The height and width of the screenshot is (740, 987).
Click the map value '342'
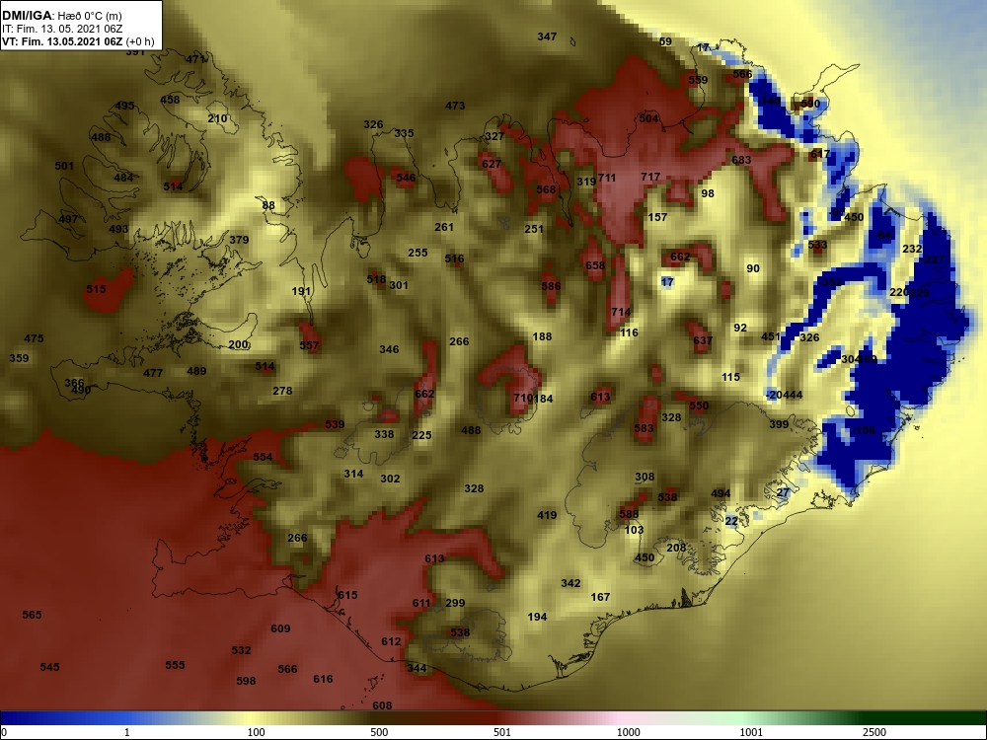coord(570,583)
